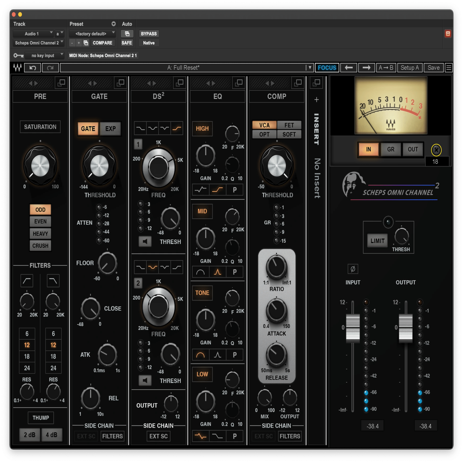Select the 4 dB thump amount
The width and height of the screenshot is (463, 463).
(52, 435)
